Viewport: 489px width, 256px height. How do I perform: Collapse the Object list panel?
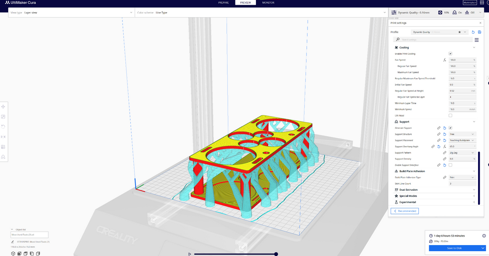click(x=12, y=230)
